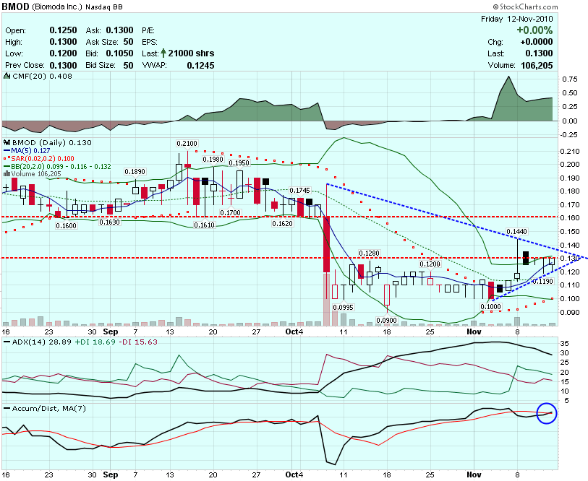Click the +DI 18.69 label

(95, 342)
